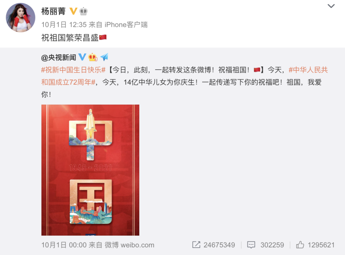Viewport: 345px width, 255px height.
Task: Click the blue verified V badge beside 央视新闻
Action: point(82,57)
